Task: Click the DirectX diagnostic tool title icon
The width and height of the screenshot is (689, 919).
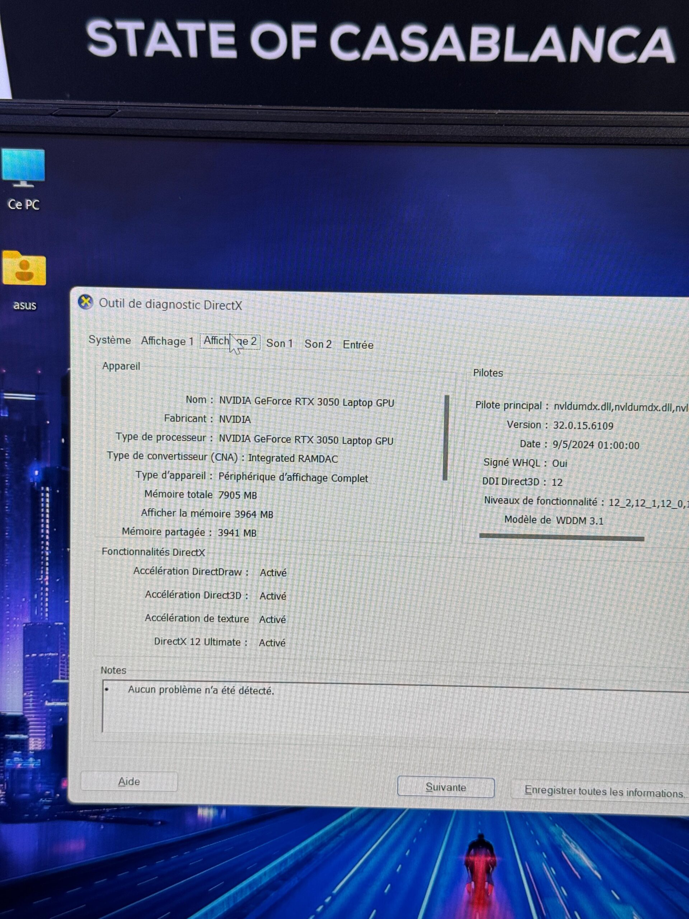Action: pos(85,303)
